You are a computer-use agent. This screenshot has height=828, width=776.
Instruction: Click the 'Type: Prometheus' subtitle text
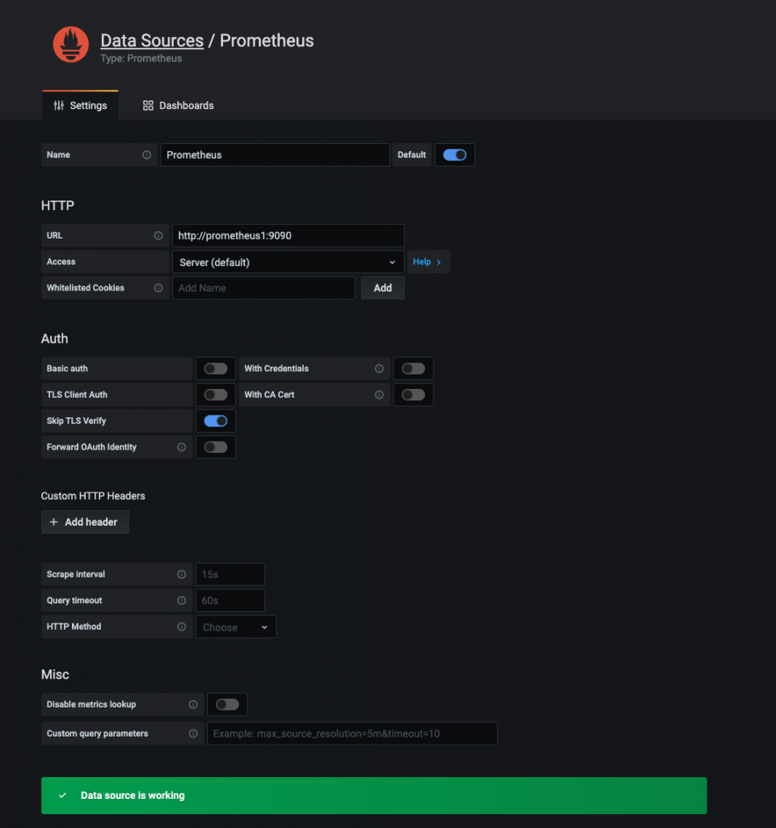(x=141, y=58)
